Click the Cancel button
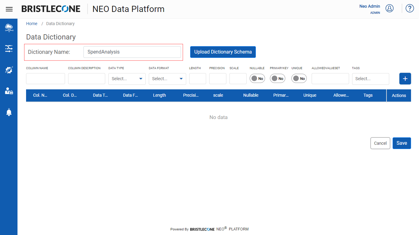Viewport: 419px width, 235px height. (x=380, y=143)
